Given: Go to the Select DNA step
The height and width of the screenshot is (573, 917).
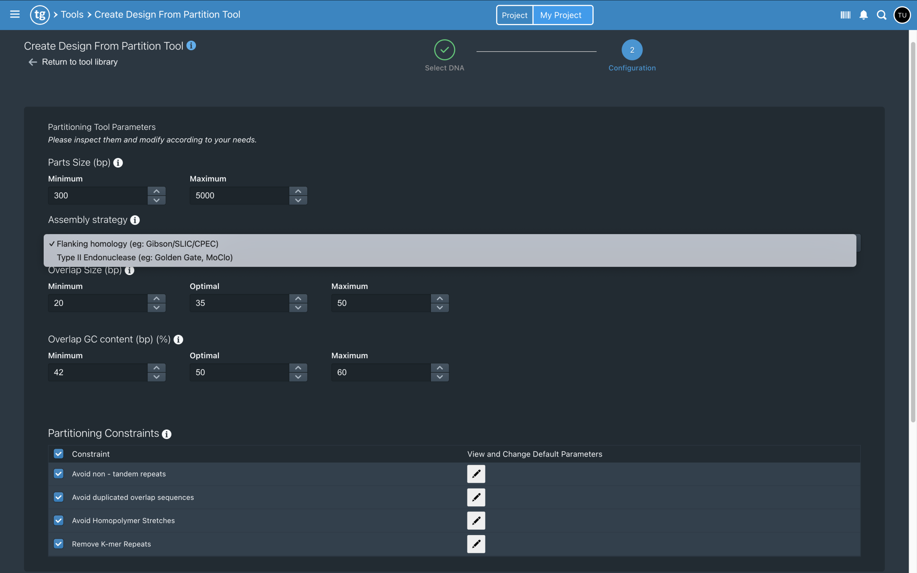Looking at the screenshot, I should (444, 50).
